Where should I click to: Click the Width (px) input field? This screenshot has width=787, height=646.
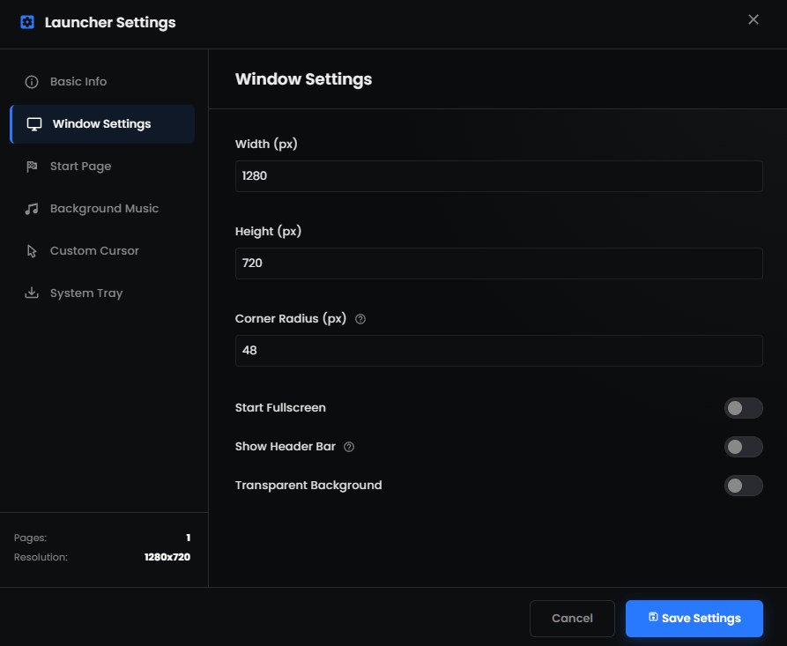(x=498, y=176)
